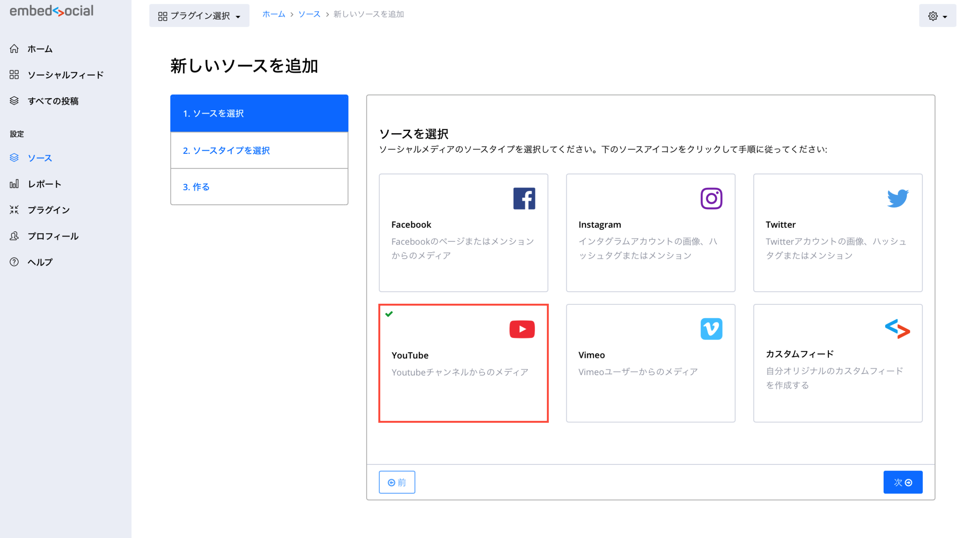Choose the Vimeo source card title
The width and height of the screenshot is (960, 538).
pos(592,355)
